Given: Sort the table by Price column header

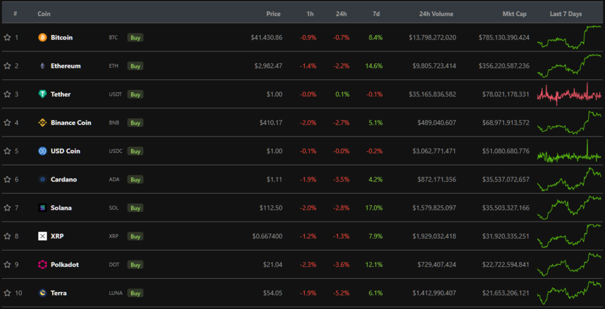Looking at the screenshot, I should pos(273,14).
